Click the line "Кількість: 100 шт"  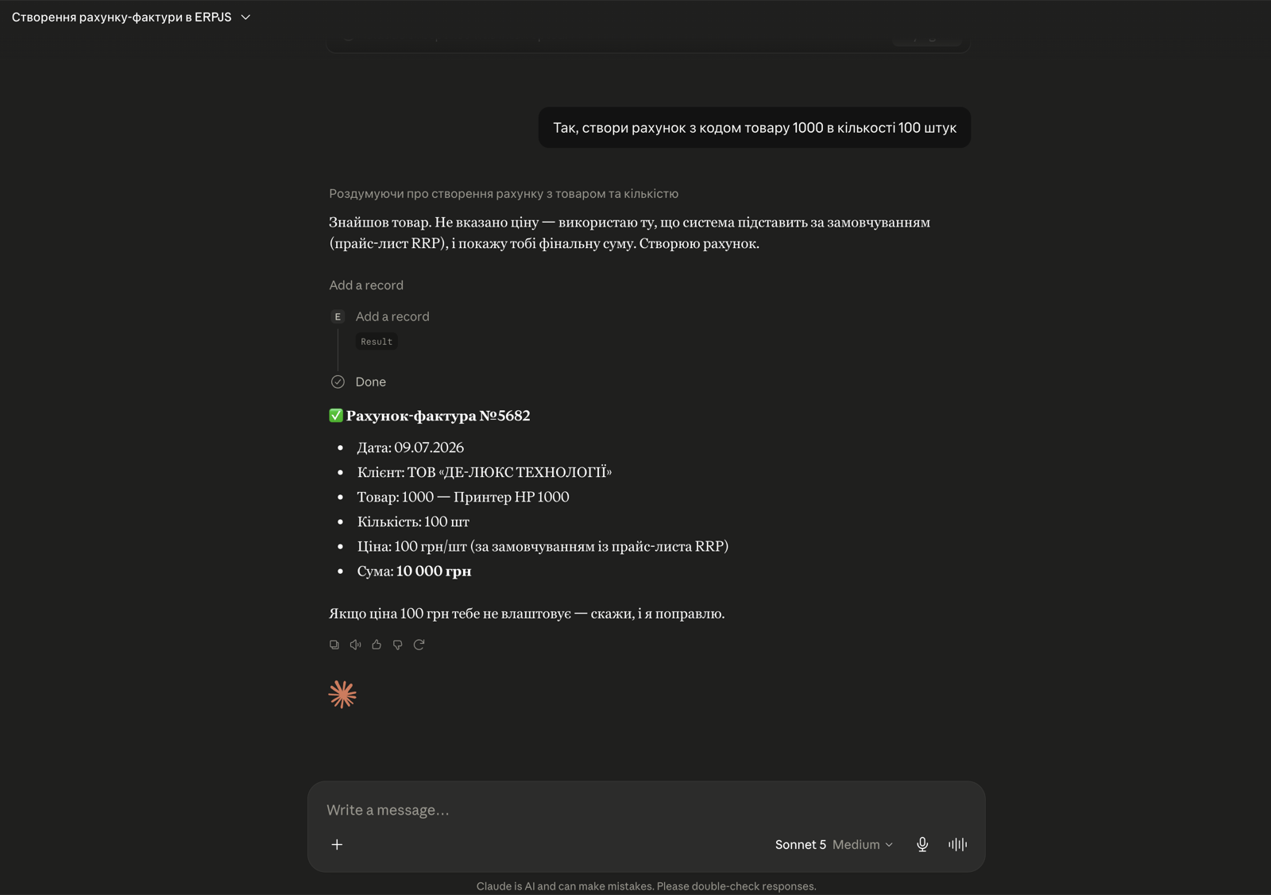[413, 521]
